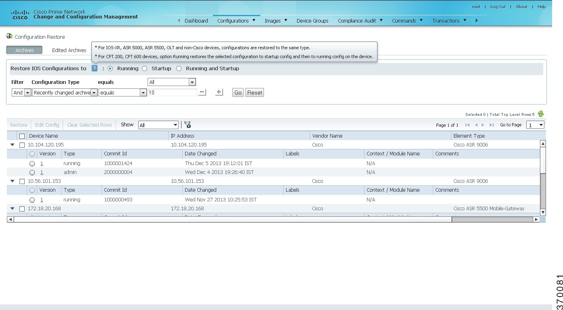
Task: Click vertical scrollbar down arrow
Action: point(543,212)
